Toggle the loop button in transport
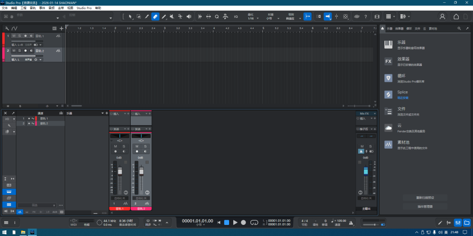Viewport: 473px width, 236px height. tap(254, 223)
